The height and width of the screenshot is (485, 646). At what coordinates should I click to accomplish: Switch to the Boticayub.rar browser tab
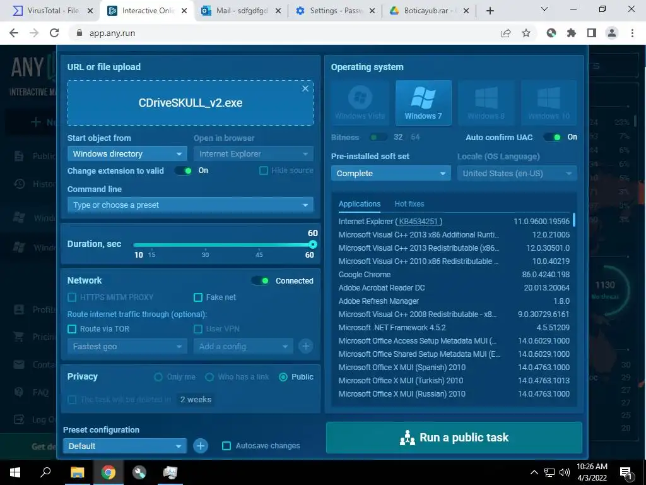pos(428,11)
